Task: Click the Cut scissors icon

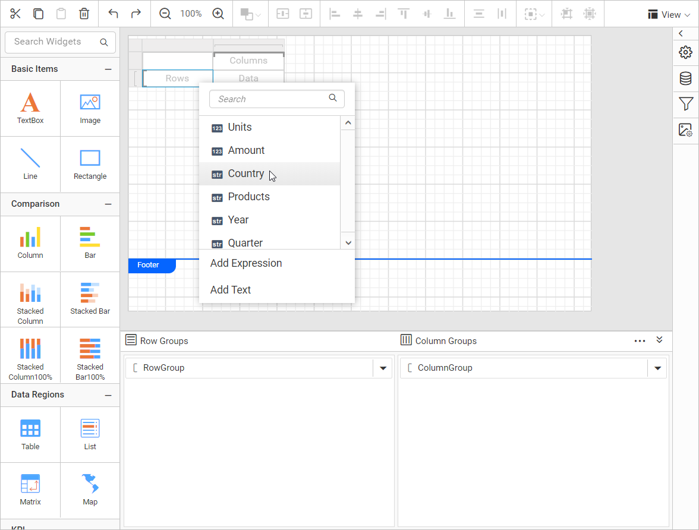Action: coord(15,14)
